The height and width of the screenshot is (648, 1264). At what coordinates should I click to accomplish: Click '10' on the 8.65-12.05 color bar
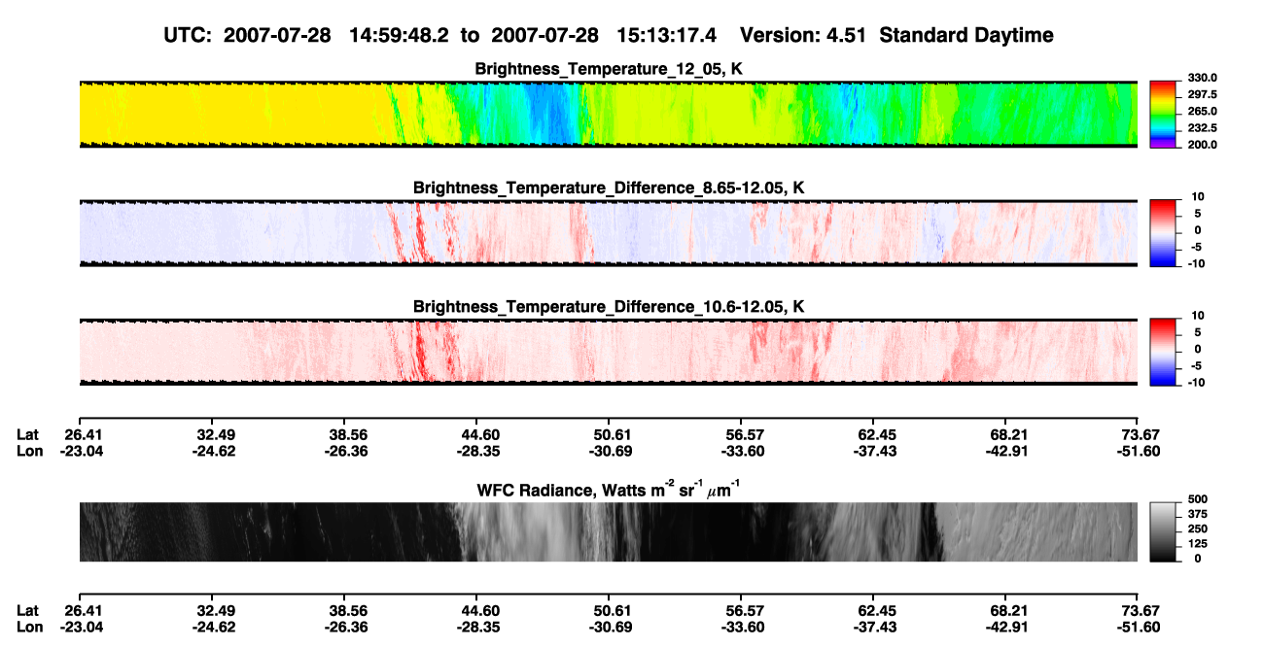(x=1198, y=196)
